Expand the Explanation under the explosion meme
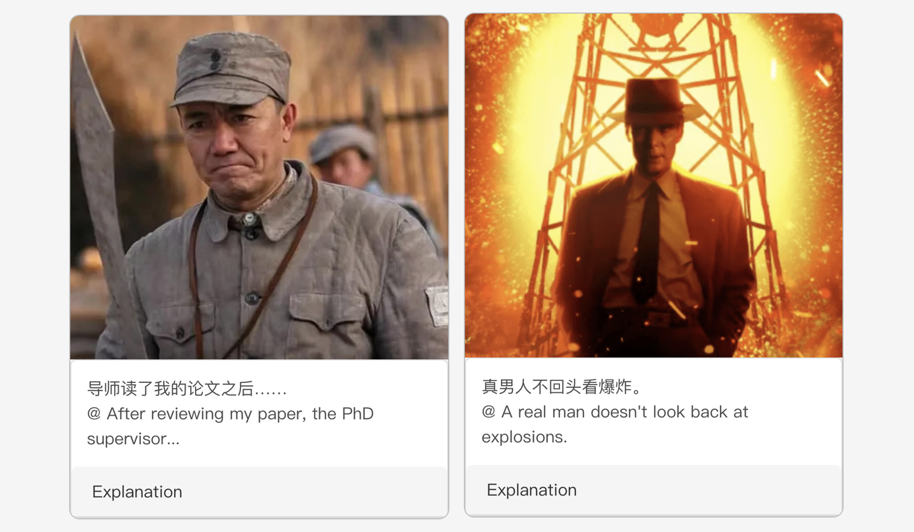 tap(532, 490)
